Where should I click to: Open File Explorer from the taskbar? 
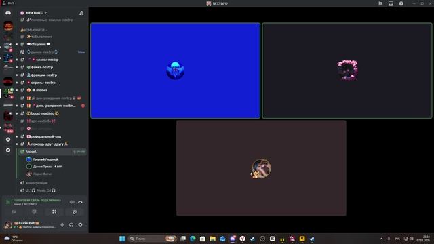212,239
